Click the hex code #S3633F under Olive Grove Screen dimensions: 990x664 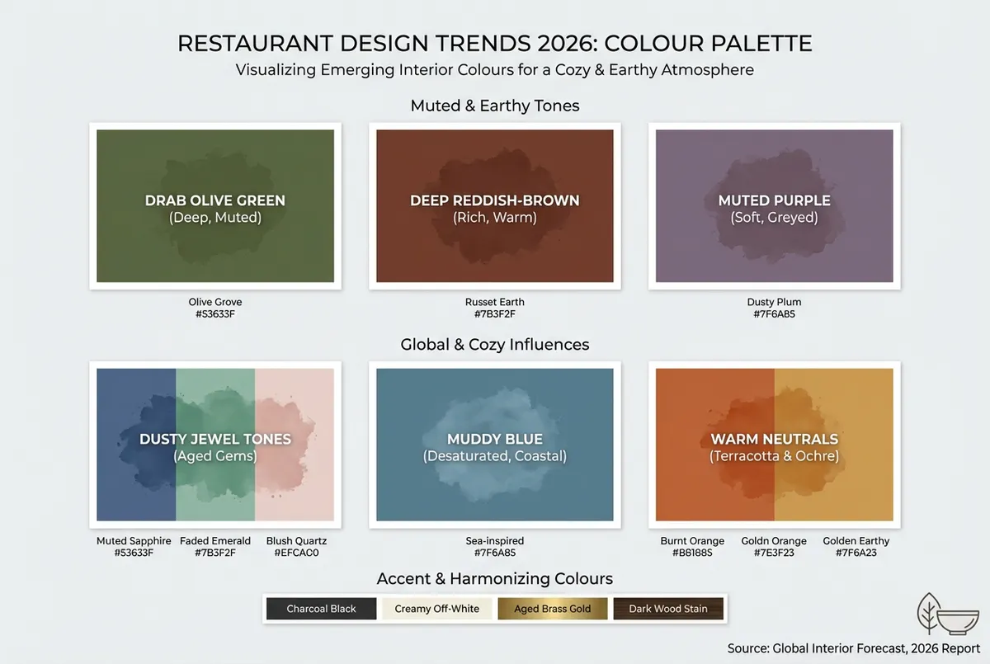(214, 313)
